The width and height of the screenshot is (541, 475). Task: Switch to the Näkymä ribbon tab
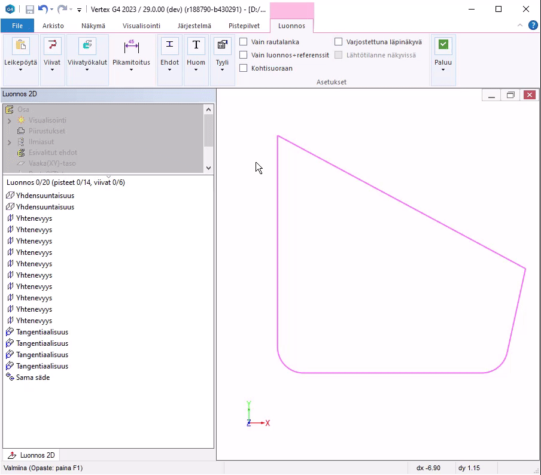93,26
